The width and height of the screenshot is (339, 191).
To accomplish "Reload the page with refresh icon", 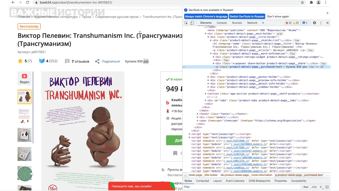I will [x=27, y=3].
